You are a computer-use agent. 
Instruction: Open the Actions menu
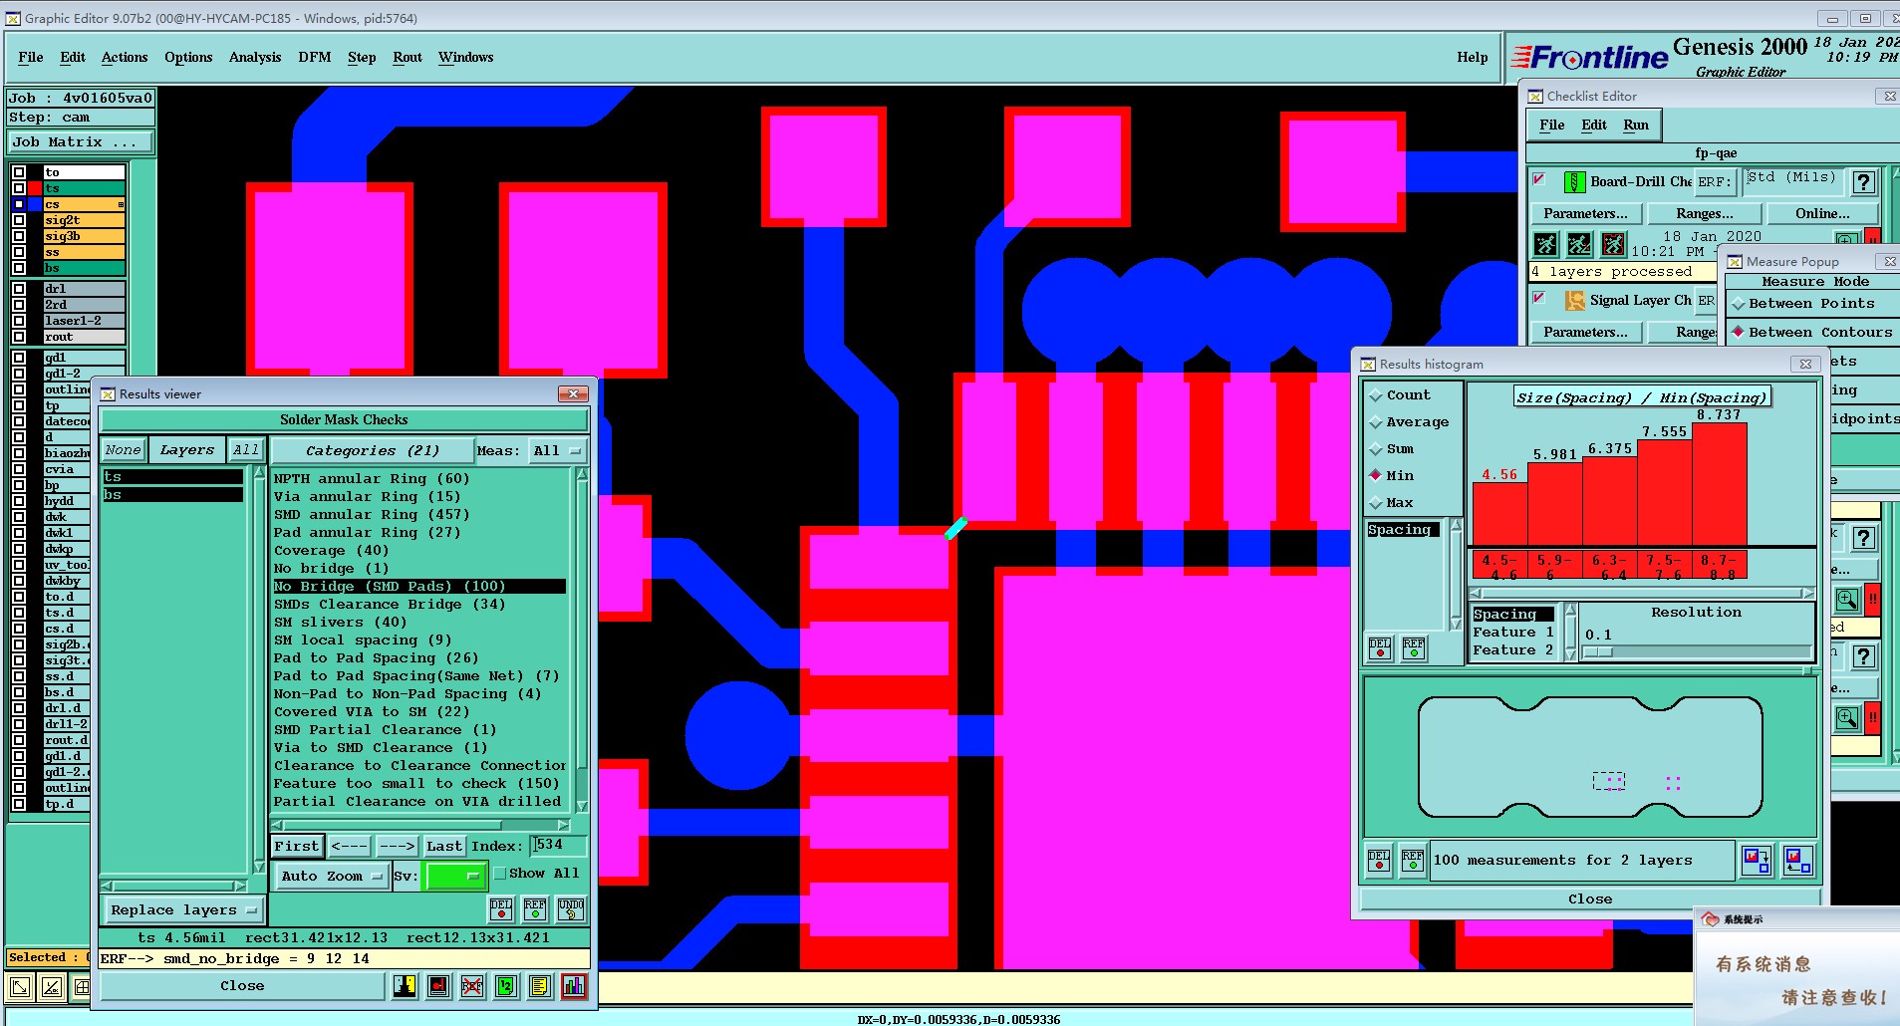pyautogui.click(x=125, y=57)
